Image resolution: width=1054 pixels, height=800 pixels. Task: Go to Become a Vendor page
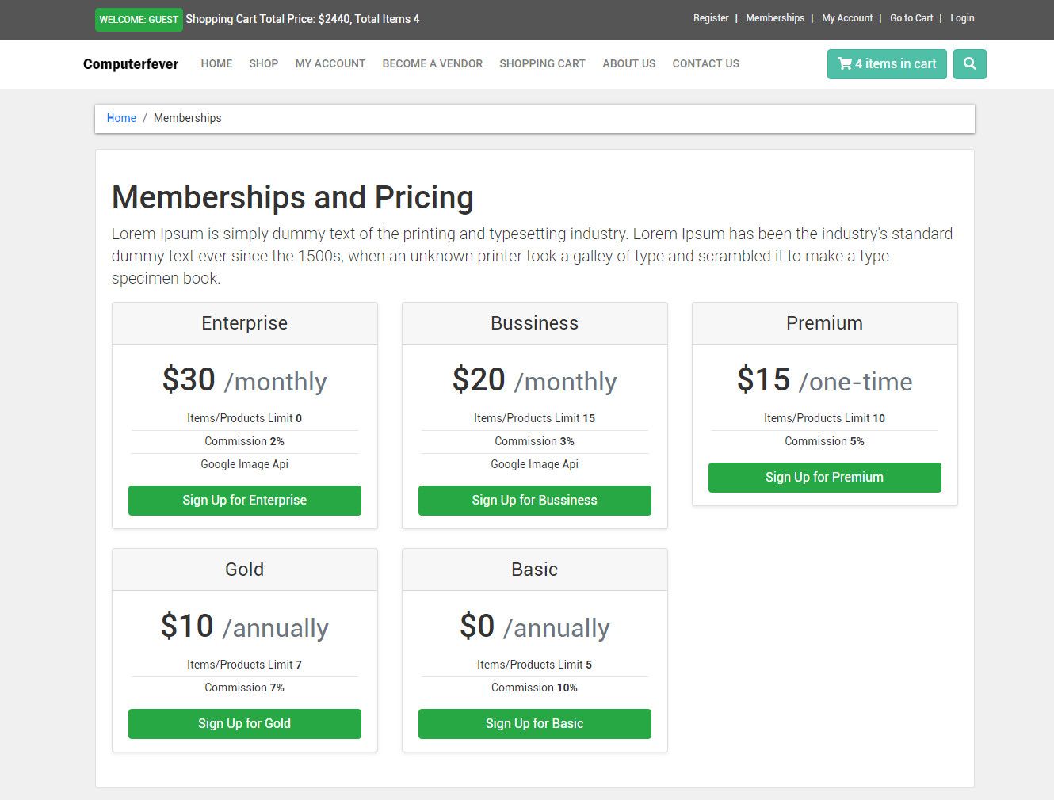tap(432, 64)
